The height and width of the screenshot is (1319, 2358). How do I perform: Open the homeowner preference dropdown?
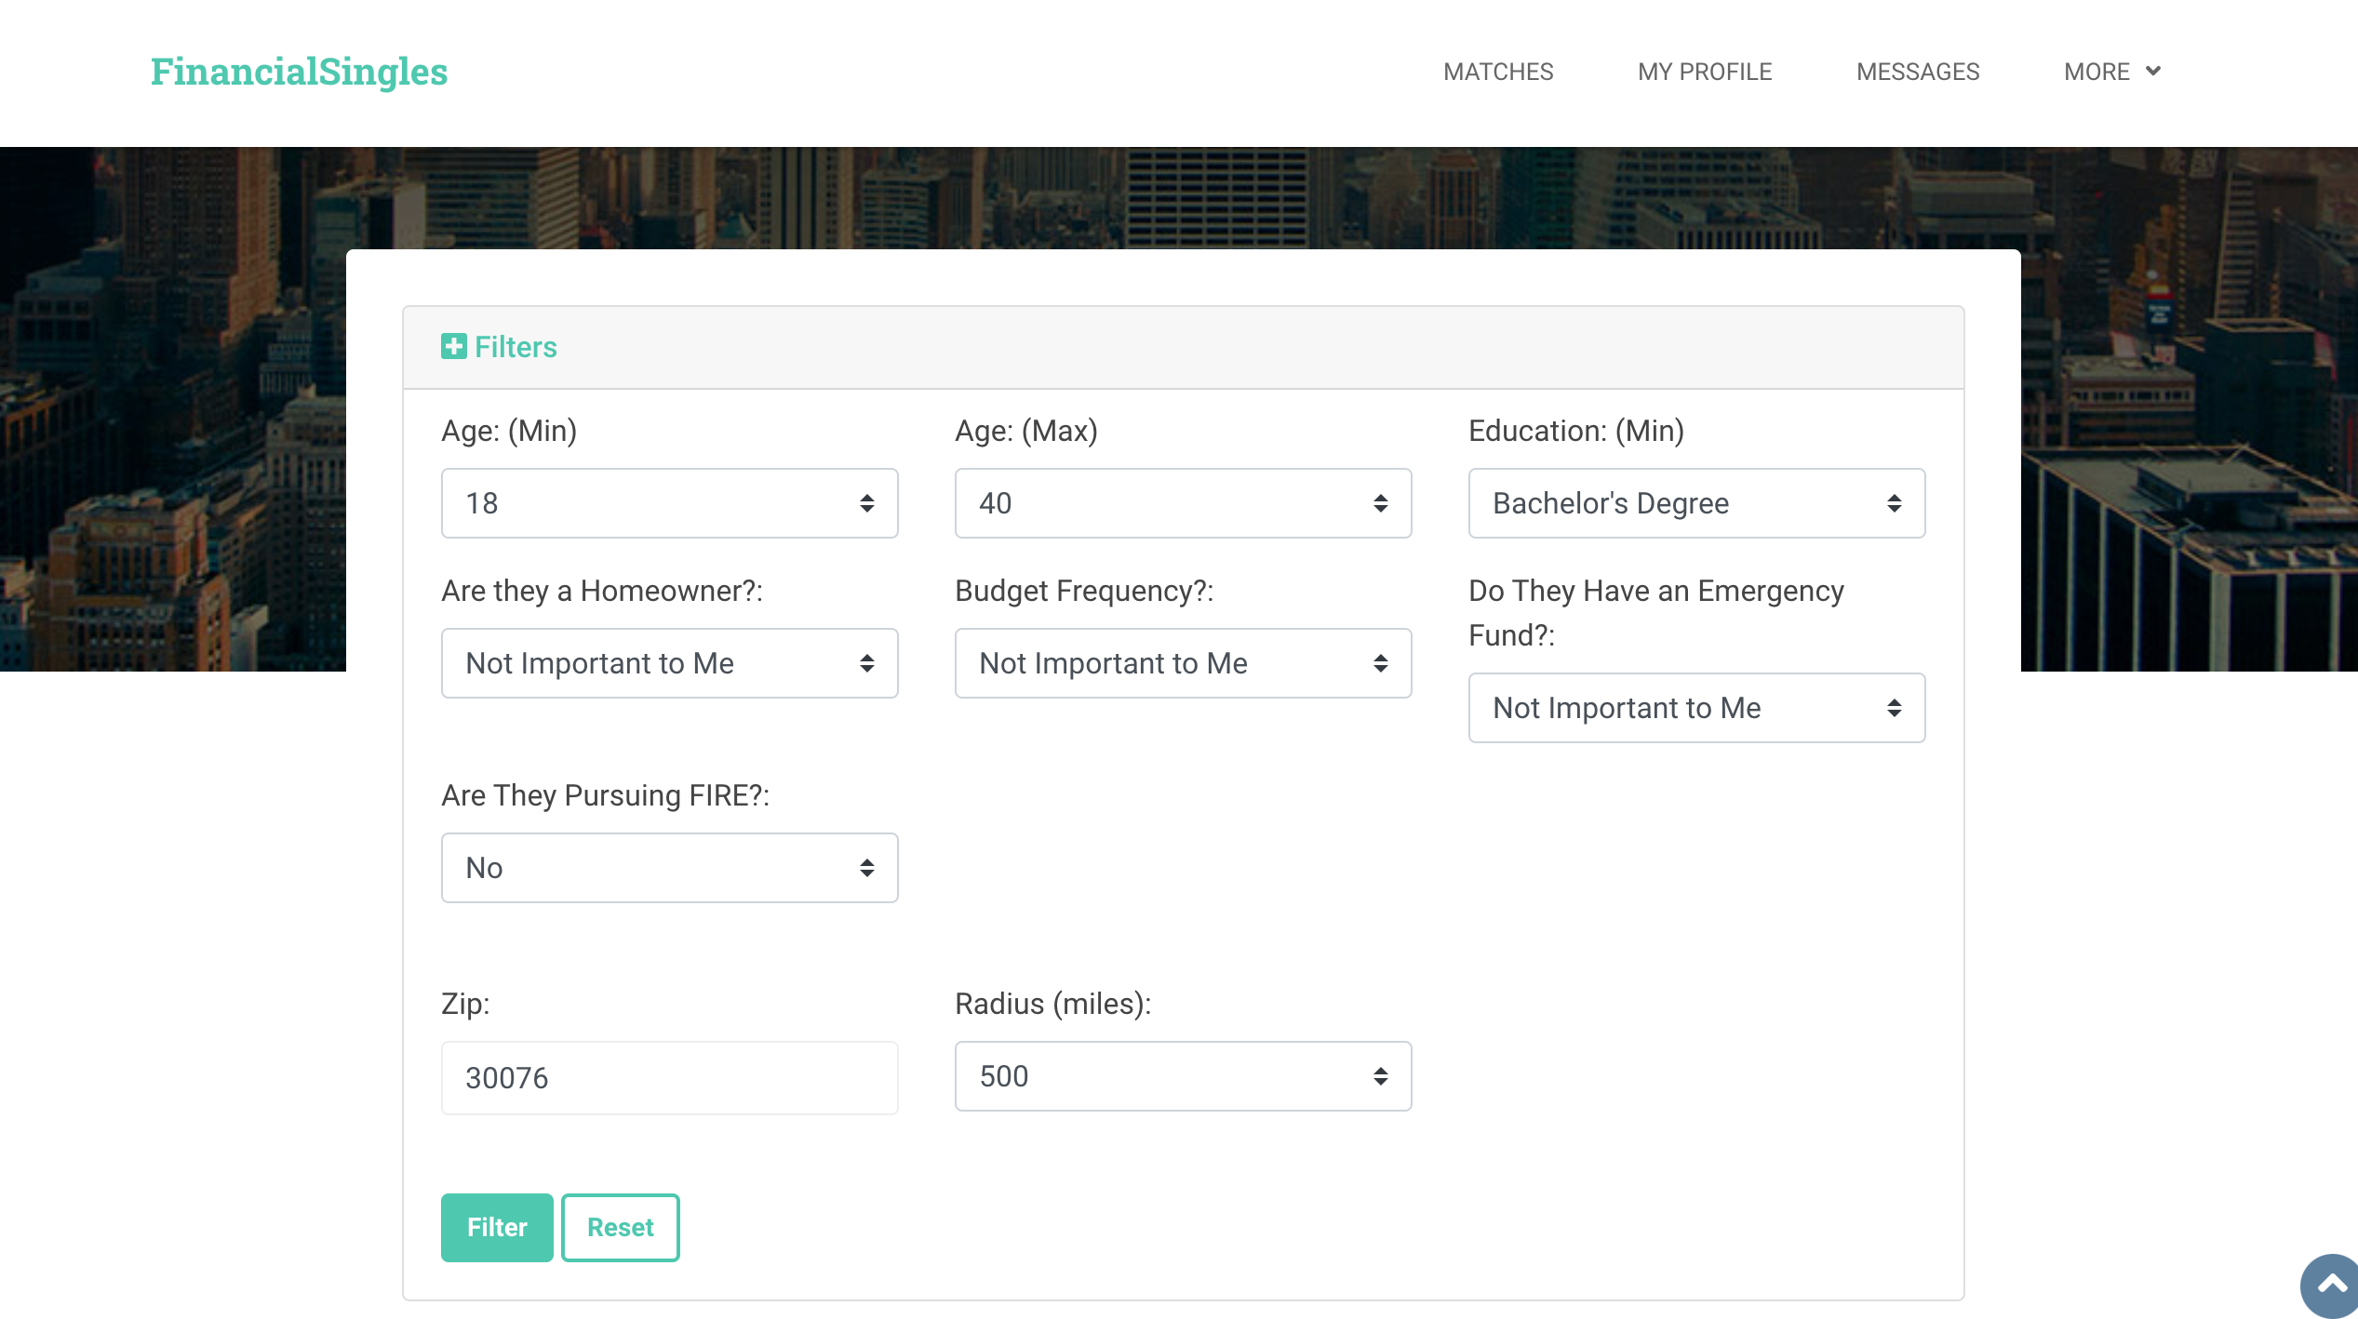click(668, 662)
